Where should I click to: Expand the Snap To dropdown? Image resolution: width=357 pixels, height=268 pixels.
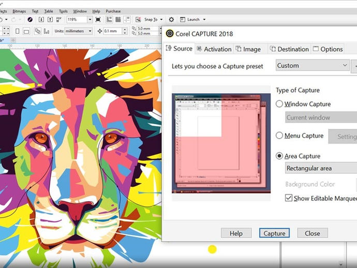[161, 20]
